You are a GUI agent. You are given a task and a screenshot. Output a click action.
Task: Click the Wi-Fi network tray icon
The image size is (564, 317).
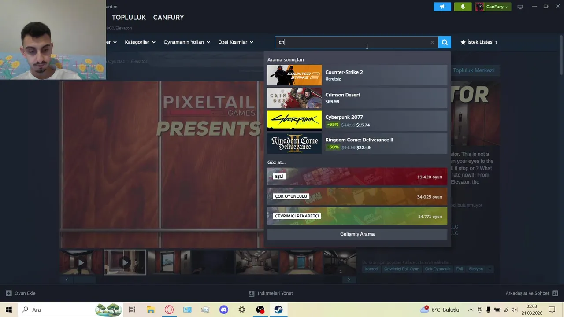pyautogui.click(x=506, y=310)
